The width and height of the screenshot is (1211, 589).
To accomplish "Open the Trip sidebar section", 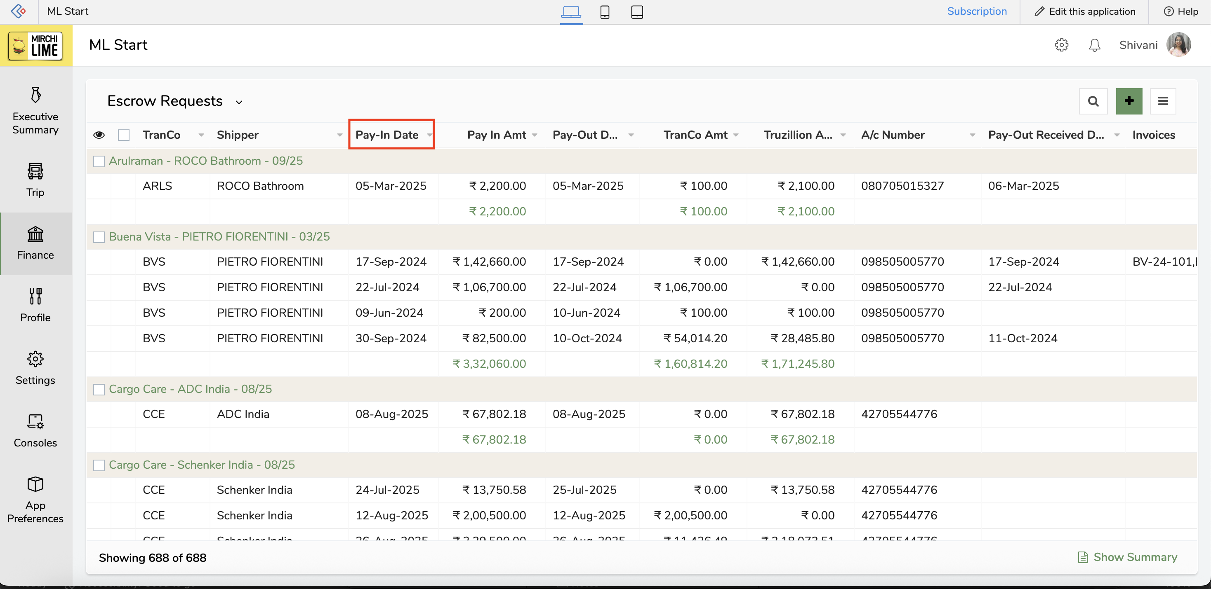I will tap(35, 180).
